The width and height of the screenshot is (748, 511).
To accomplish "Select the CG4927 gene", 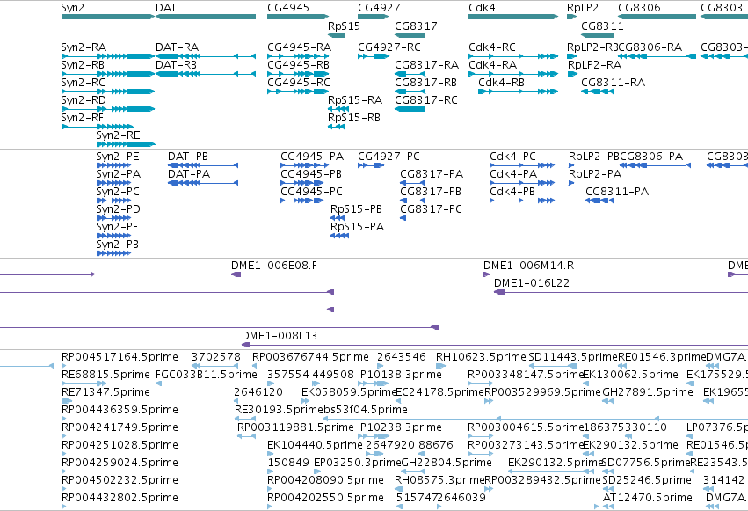I will tap(373, 17).
